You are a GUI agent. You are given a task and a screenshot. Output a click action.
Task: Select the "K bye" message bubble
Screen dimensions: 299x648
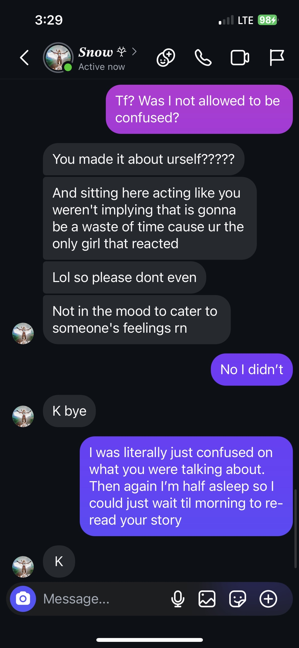point(69,411)
